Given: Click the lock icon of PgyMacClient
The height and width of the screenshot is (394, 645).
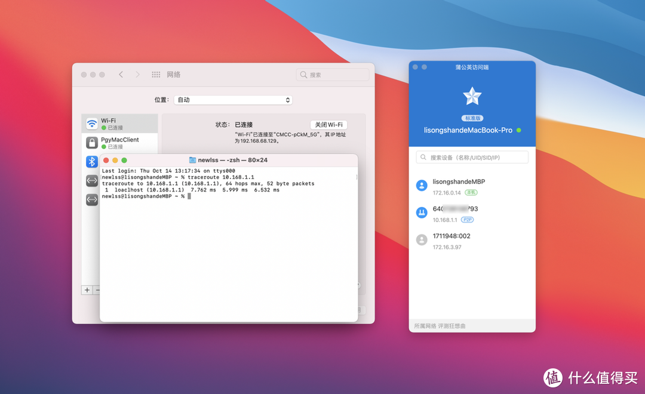Looking at the screenshot, I should tap(92, 143).
